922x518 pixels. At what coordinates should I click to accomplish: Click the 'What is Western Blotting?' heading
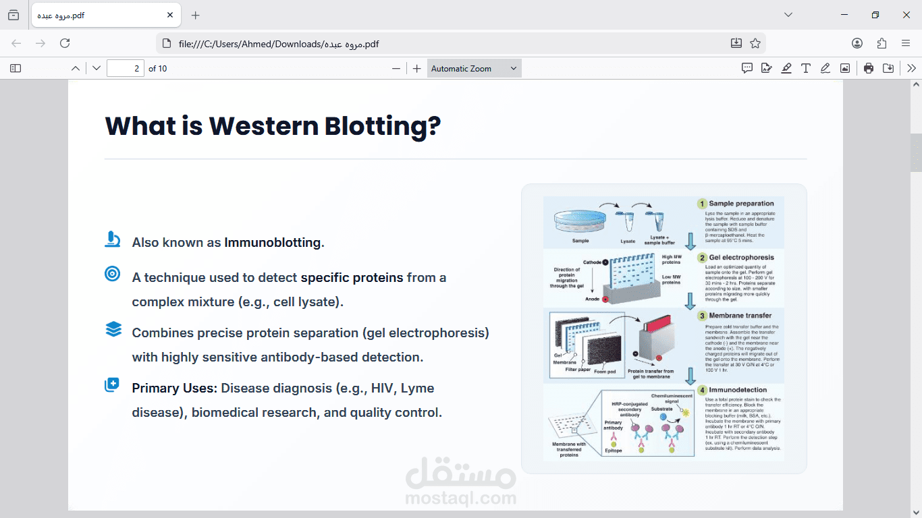(273, 126)
